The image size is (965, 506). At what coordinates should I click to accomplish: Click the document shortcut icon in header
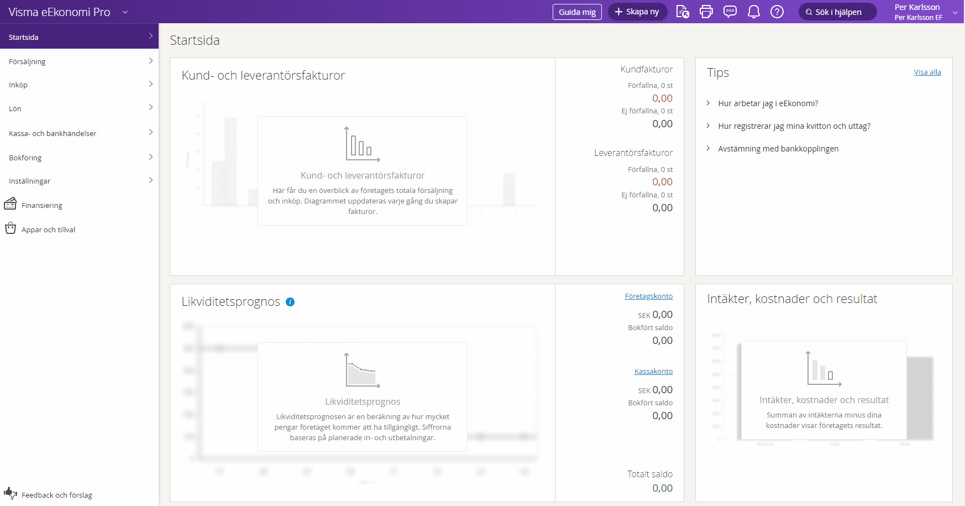683,12
